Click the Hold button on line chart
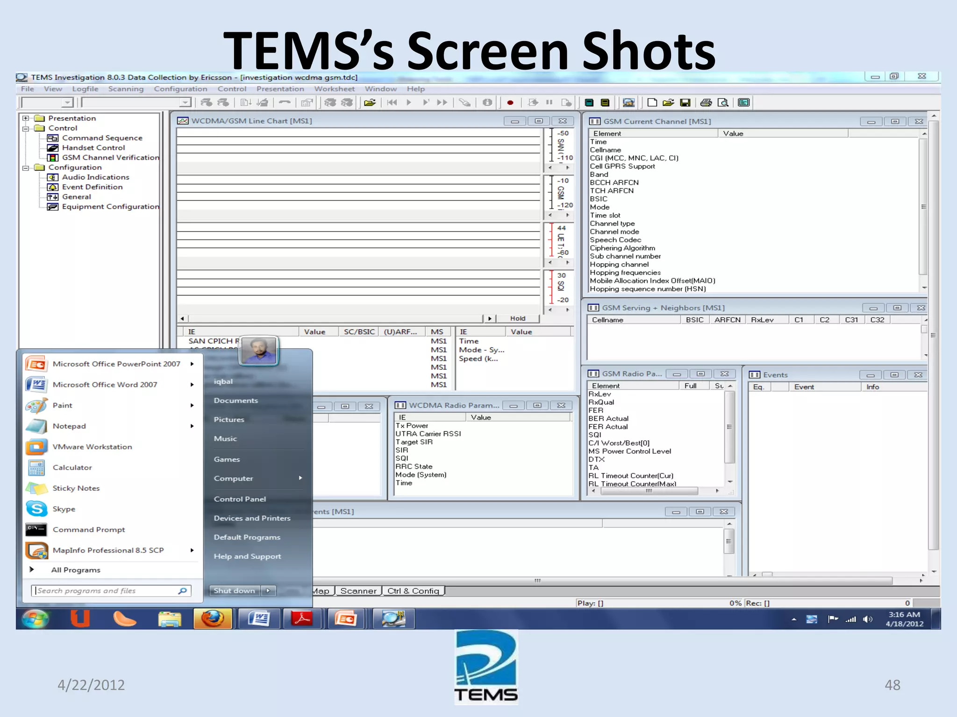Image resolution: width=957 pixels, height=717 pixels. coord(517,318)
